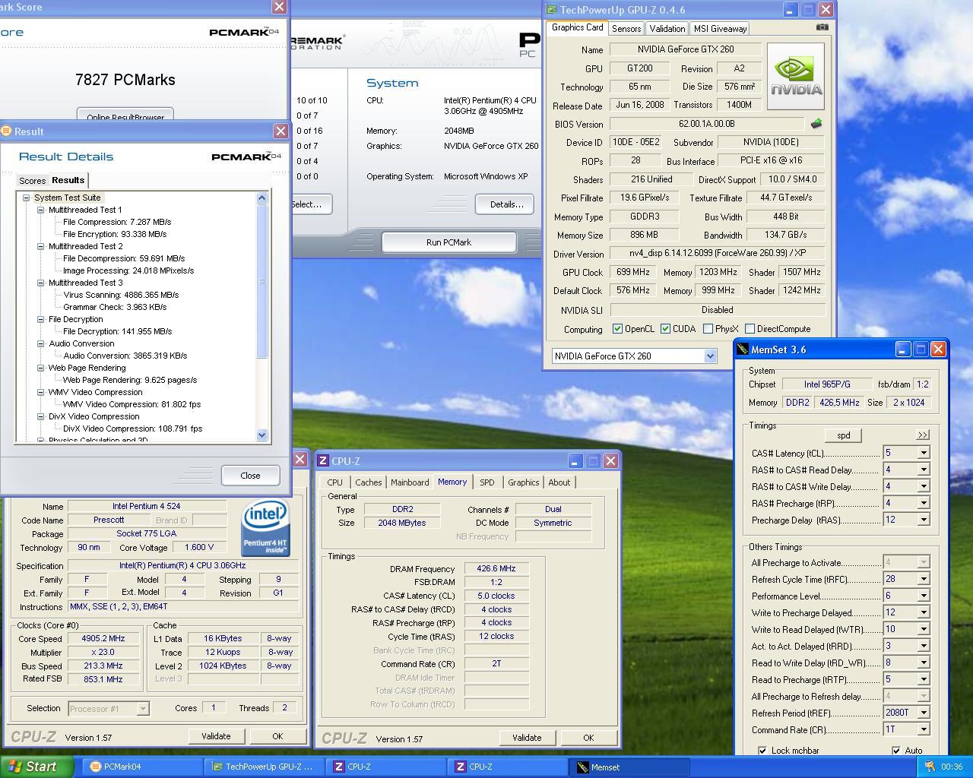
Task: Click Validate in the CPU-Z CPU window
Action: (216, 736)
